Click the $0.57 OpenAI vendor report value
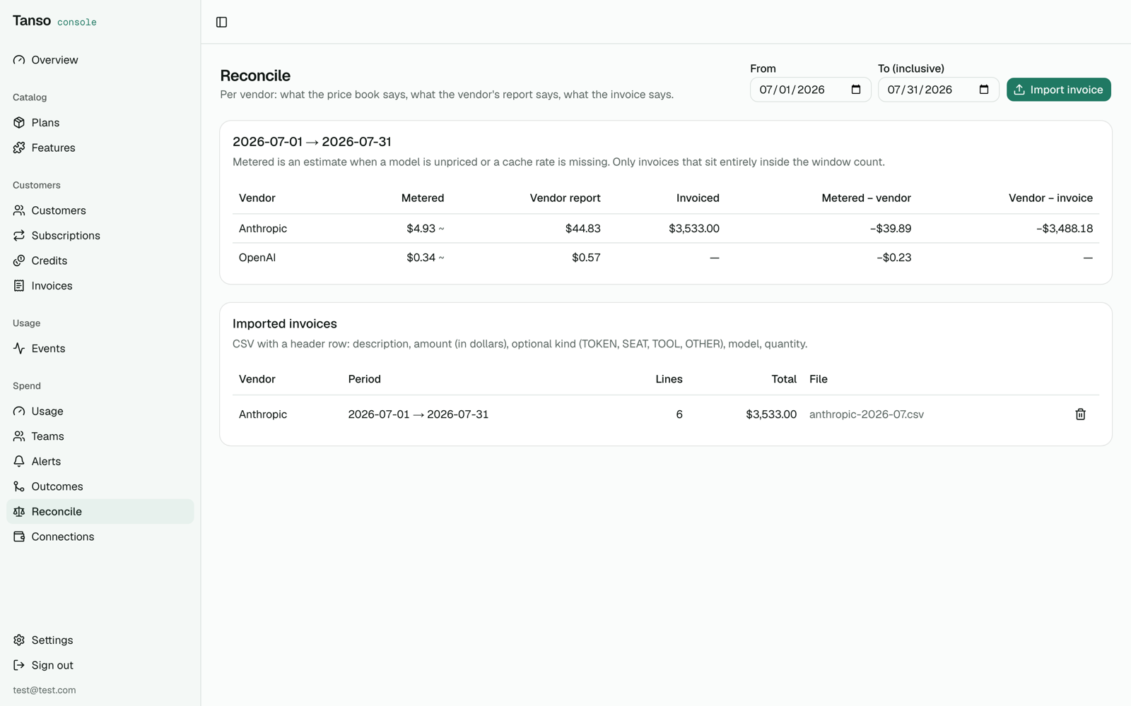 pos(586,258)
